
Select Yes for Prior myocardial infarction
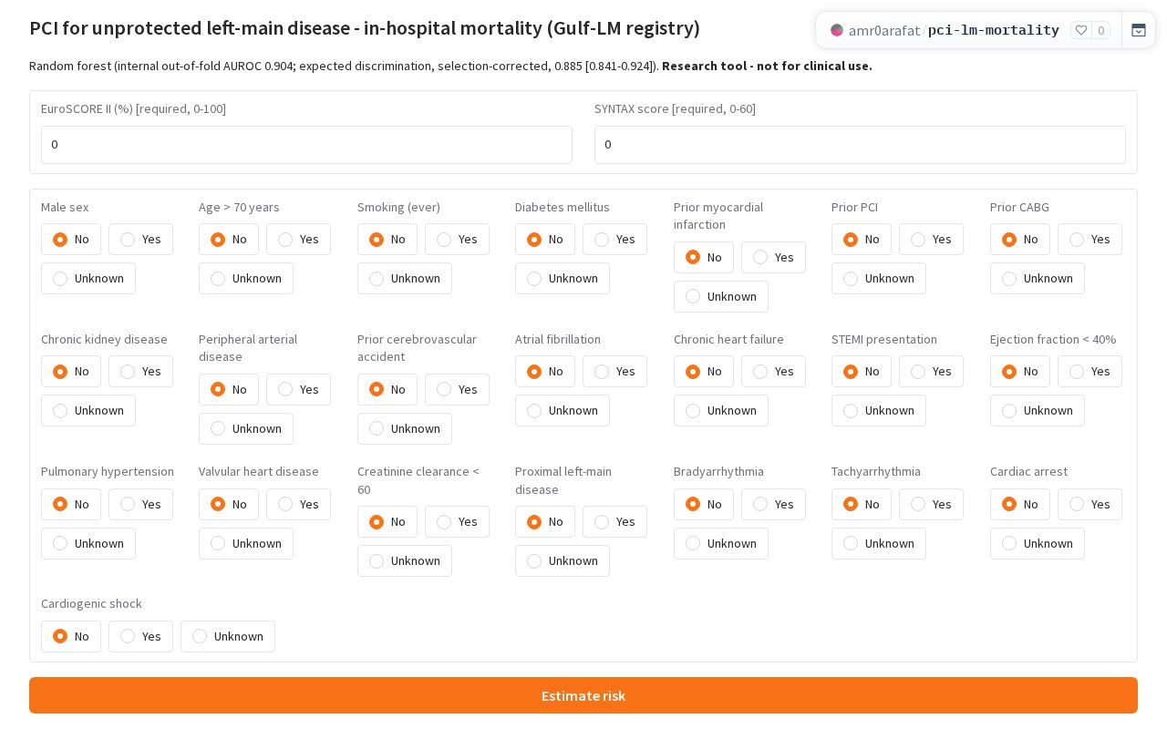click(x=773, y=257)
